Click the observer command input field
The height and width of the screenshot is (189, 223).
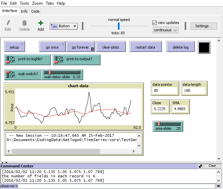click(117, 186)
